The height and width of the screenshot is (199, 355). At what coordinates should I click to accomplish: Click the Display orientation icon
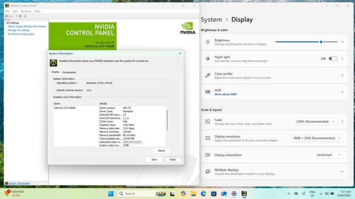coord(208,155)
